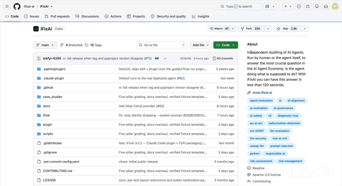
Task: View the commit status check mark
Action: (165, 58)
